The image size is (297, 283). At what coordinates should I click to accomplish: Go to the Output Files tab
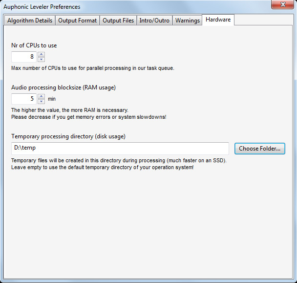coord(118,21)
